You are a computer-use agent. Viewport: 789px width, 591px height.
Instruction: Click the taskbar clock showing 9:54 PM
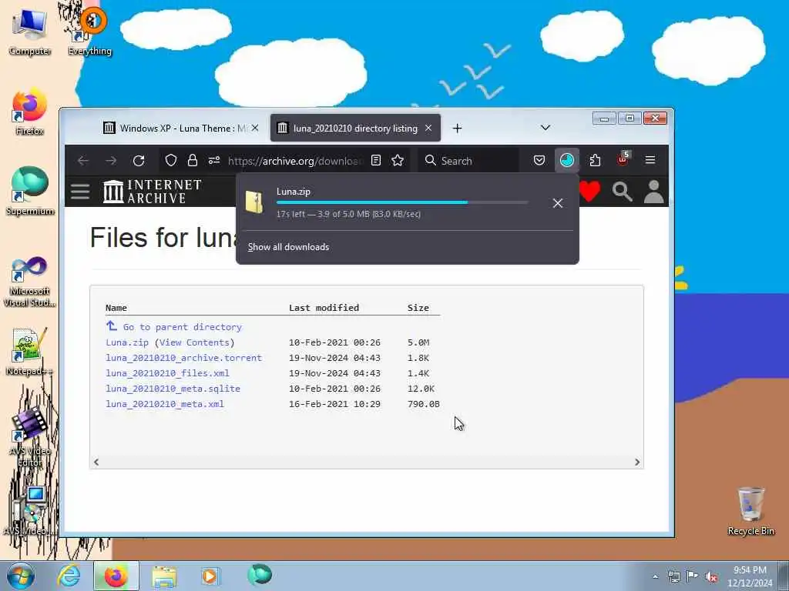[750, 576]
